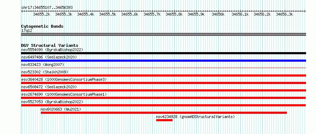Click ruler tick label 34655.4k
The width and height of the screenshot is (316, 134).
(86, 15)
